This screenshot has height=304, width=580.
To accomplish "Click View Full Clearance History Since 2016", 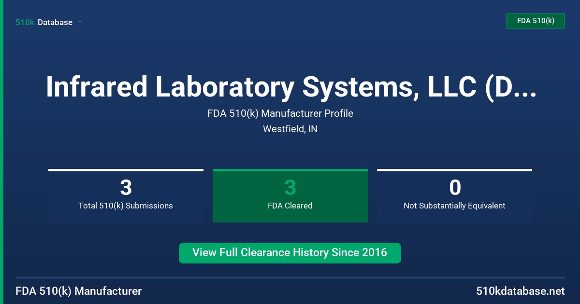I will [x=290, y=253].
